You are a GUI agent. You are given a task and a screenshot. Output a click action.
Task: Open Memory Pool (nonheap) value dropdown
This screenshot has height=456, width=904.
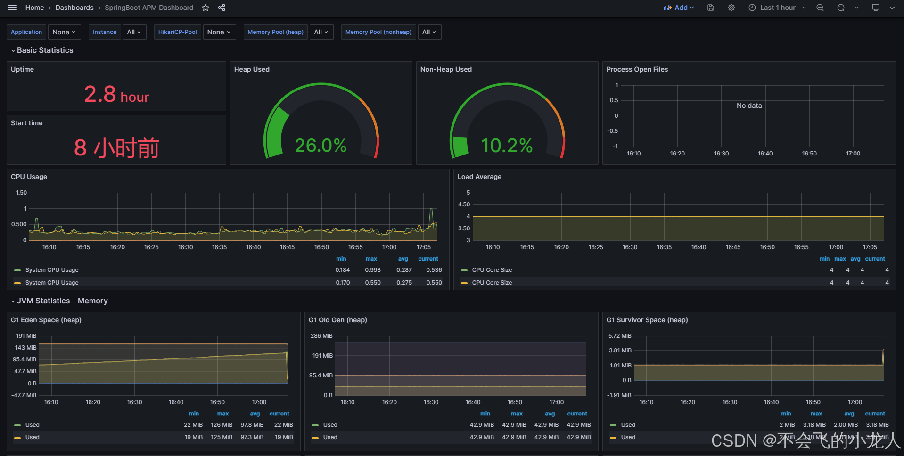[429, 32]
